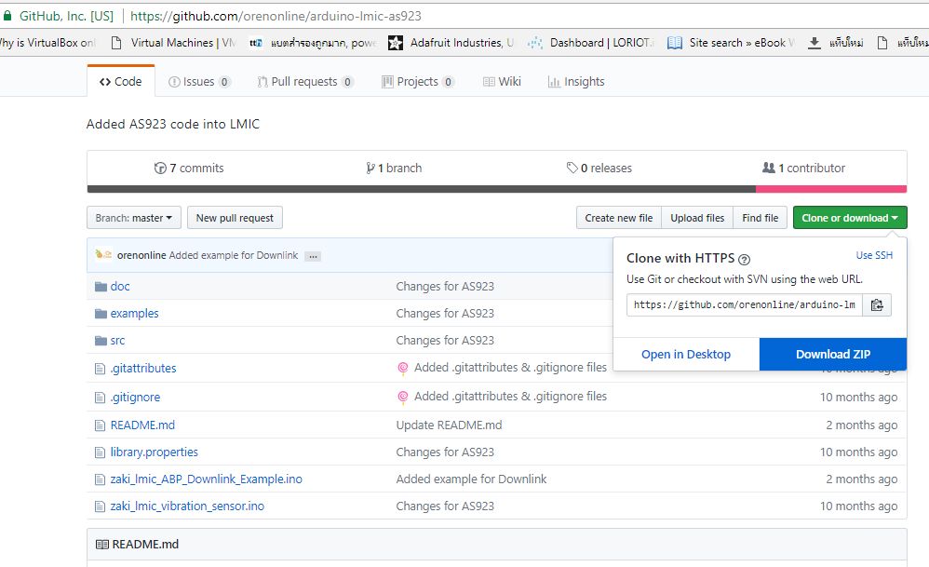Click the clone HTTPS URL field
The width and height of the screenshot is (929, 567).
tap(744, 305)
